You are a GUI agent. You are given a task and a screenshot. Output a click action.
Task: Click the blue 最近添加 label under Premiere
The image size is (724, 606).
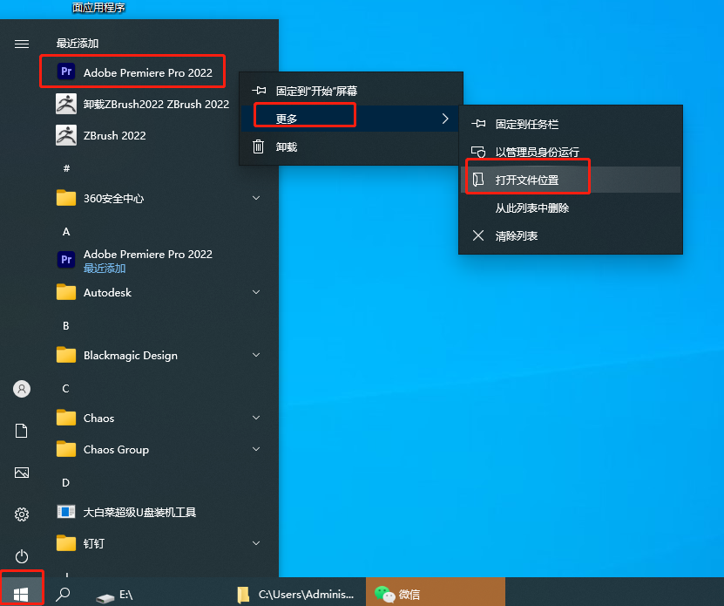pos(105,269)
